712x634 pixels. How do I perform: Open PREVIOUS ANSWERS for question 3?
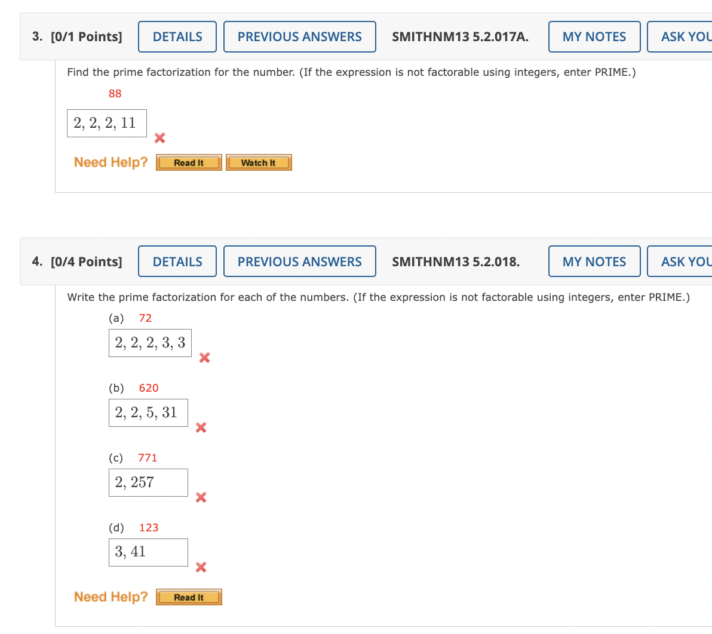(x=300, y=37)
